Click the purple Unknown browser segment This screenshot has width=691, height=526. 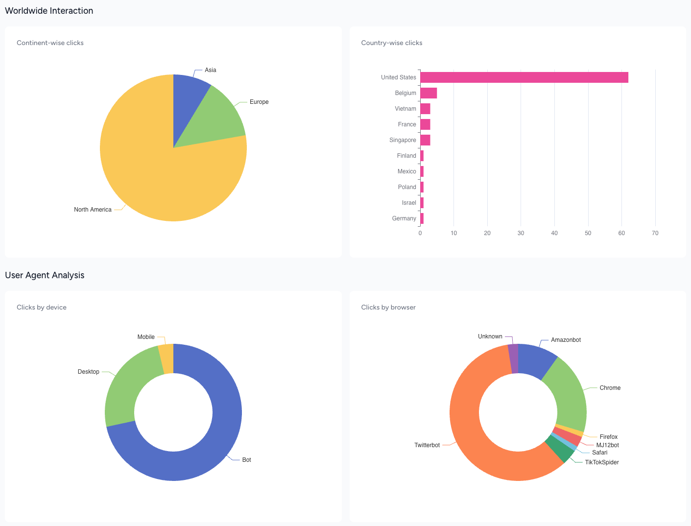513,359
